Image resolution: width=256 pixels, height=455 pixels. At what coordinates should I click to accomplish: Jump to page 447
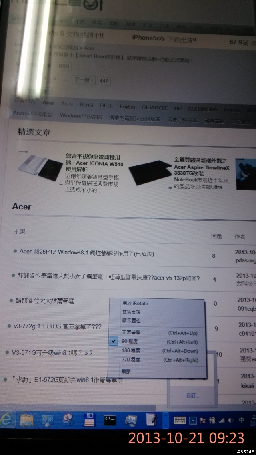[x=104, y=81]
